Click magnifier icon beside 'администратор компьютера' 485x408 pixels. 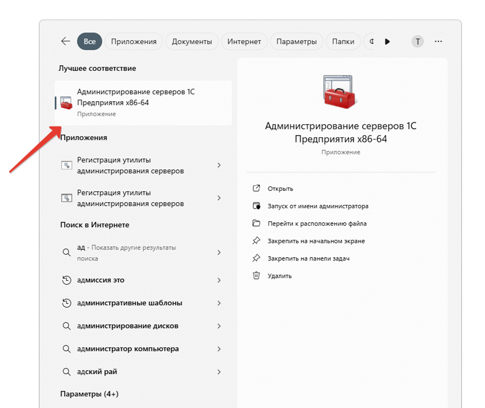[67, 349]
